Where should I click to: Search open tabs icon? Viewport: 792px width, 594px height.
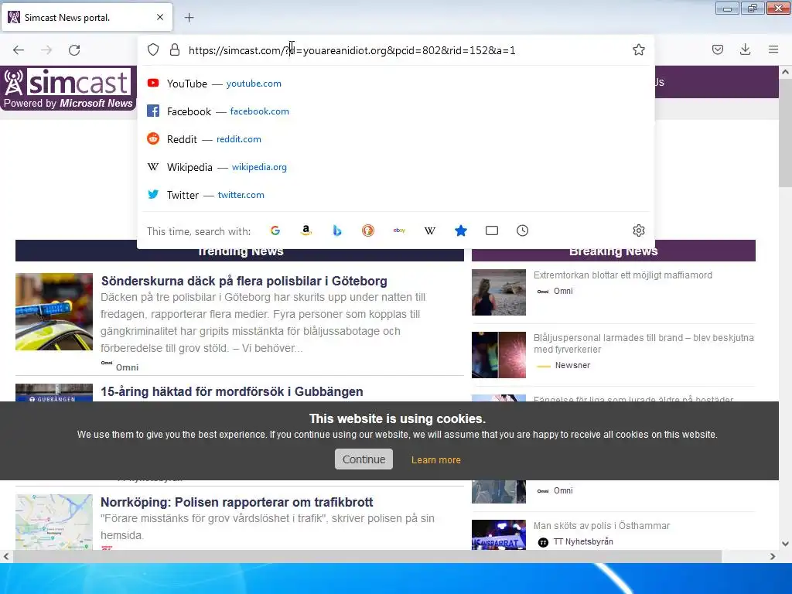pyautogui.click(x=491, y=230)
